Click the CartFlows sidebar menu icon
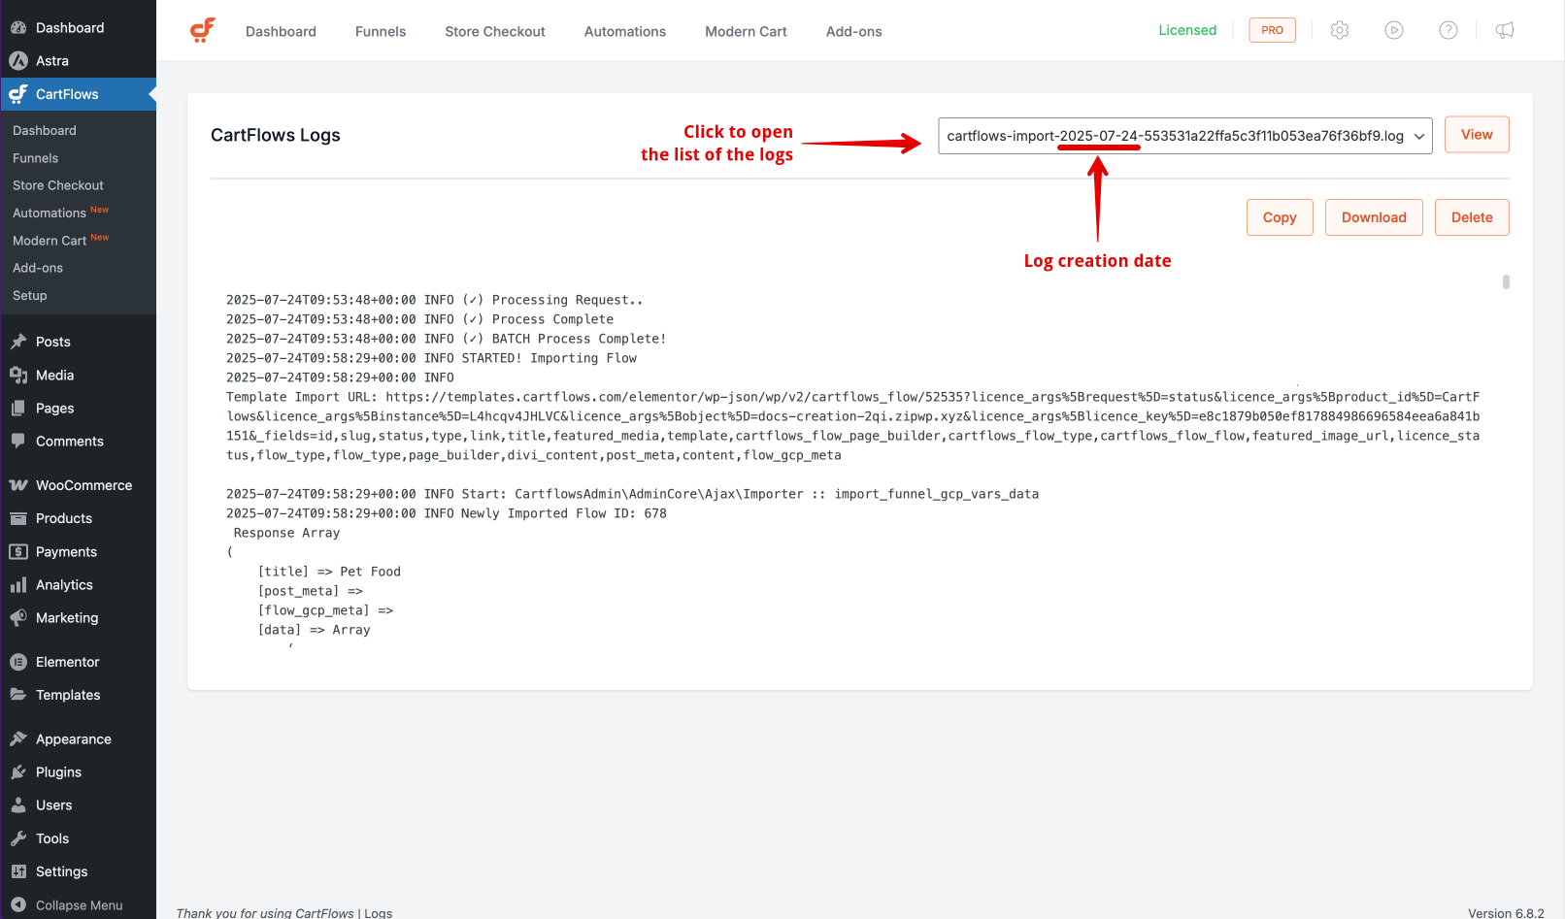 [x=18, y=94]
